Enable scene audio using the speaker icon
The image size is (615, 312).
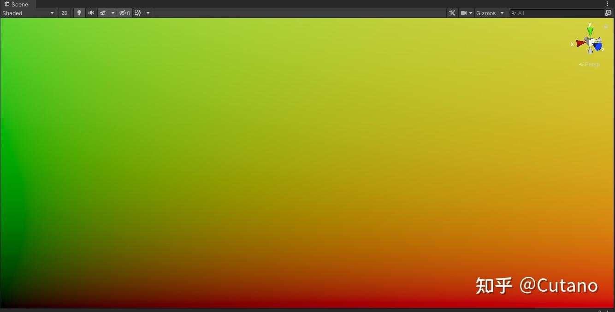coord(91,13)
